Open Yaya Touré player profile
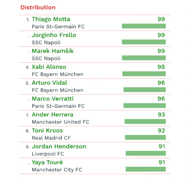 coord(47,163)
